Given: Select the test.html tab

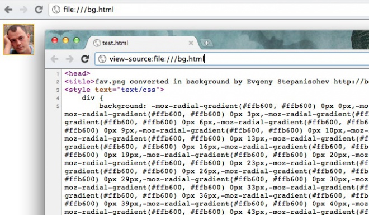Looking at the screenshot, I should tap(143, 43).
